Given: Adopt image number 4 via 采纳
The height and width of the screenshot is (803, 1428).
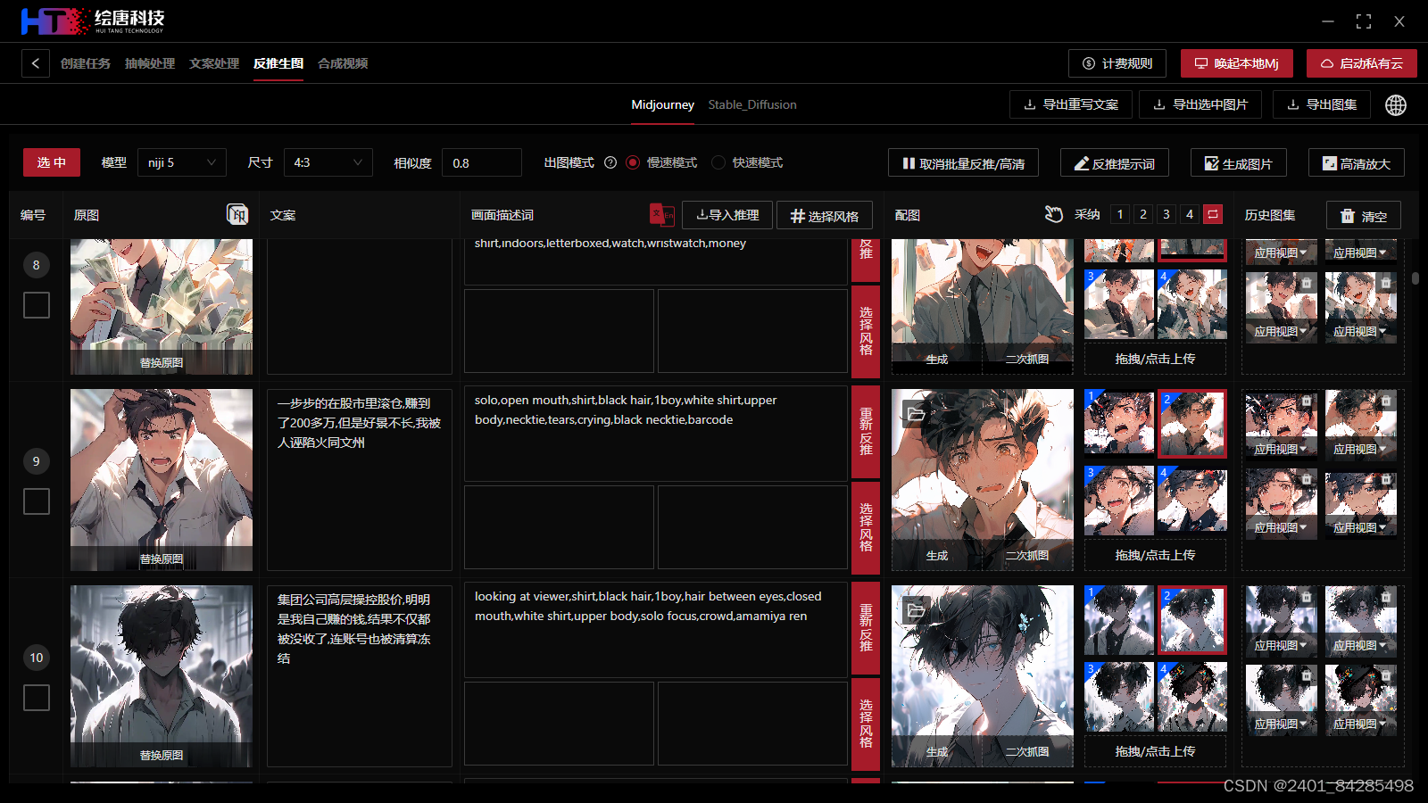Looking at the screenshot, I should (1190, 214).
